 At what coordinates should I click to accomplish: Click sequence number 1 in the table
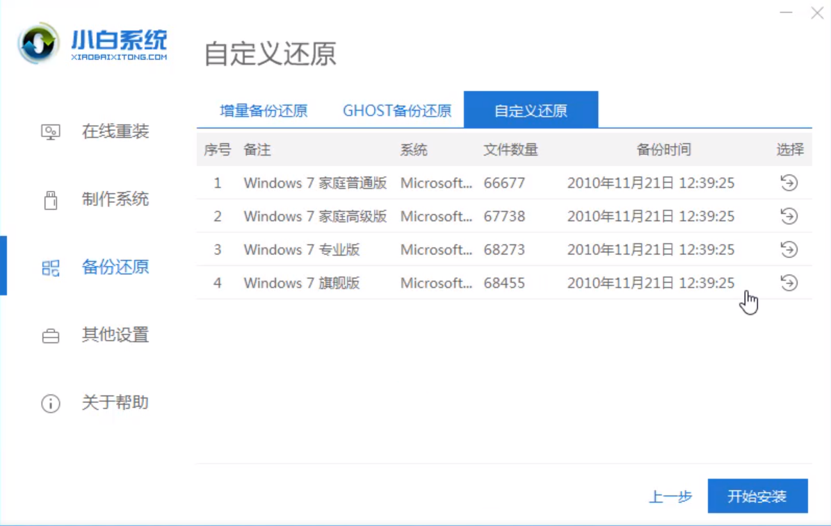coord(217,183)
